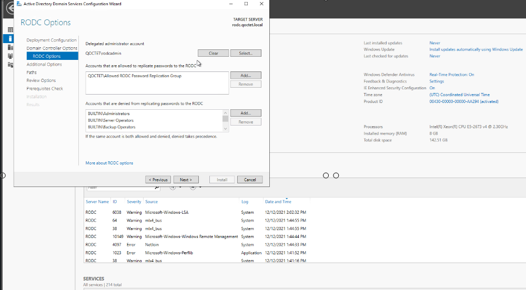Screen dimensions: 526x290
Task: Click Select... for delegated administrator account
Action: 246,53
